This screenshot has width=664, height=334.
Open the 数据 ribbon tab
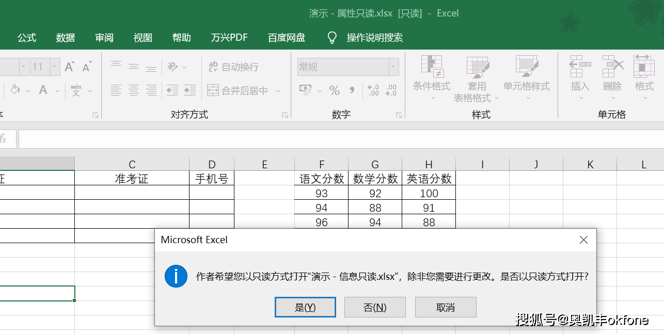point(66,38)
